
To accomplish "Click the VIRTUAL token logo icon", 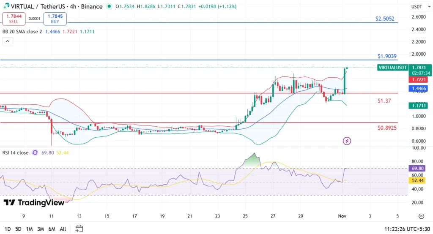I will (x=6, y=6).
